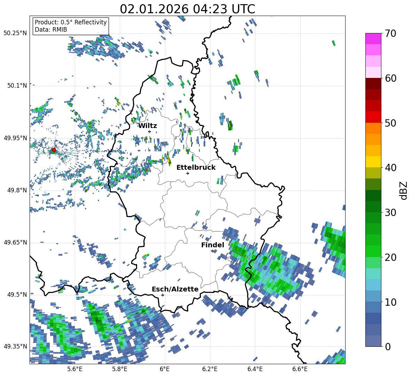Click the colorbar tick label 10
This screenshot has height=376, width=412.
[x=390, y=302]
